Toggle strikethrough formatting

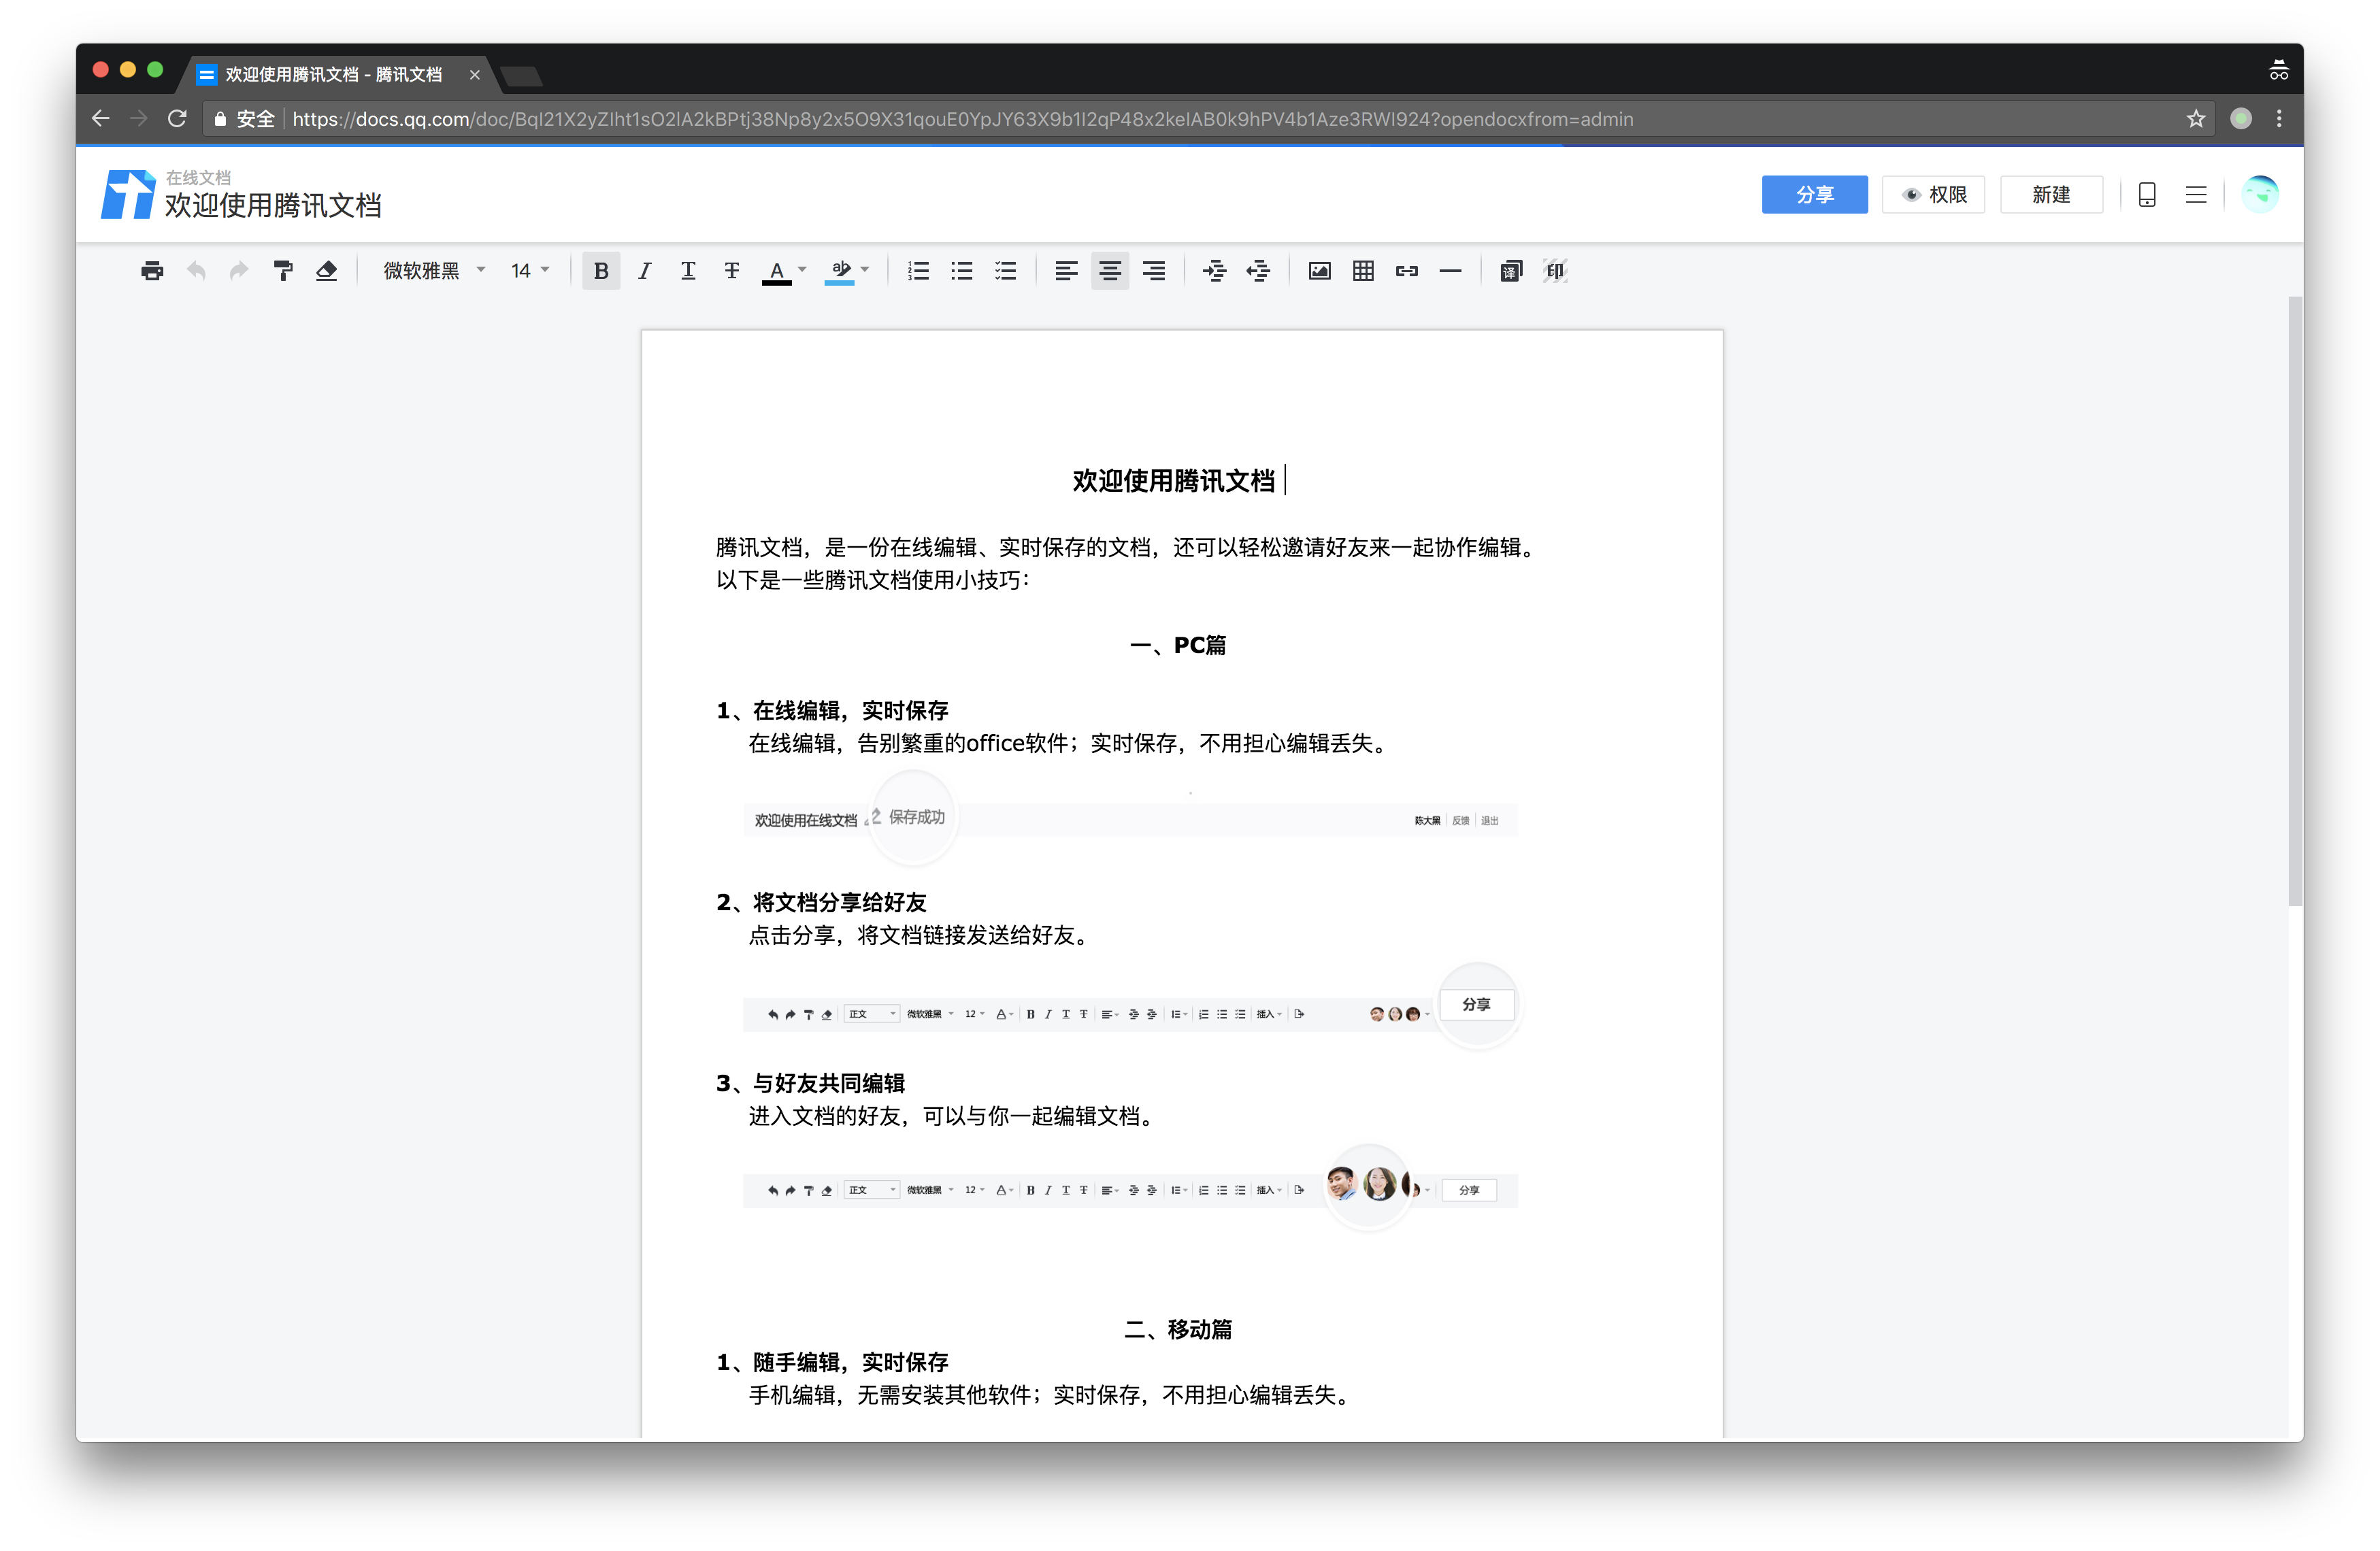pos(732,271)
